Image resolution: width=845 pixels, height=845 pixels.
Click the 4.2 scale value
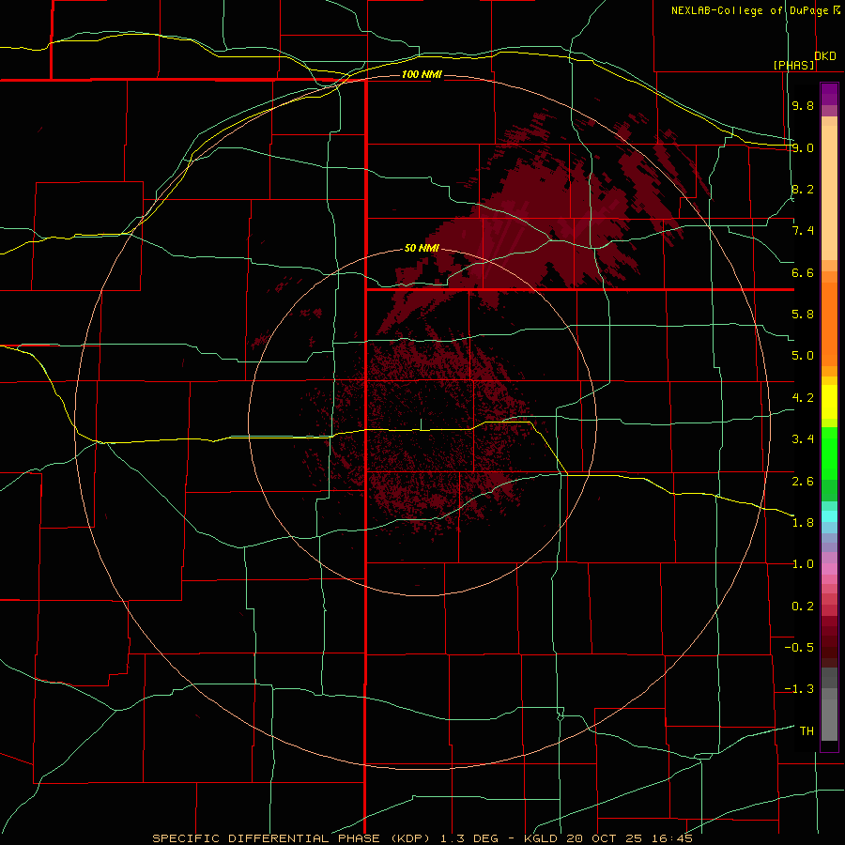coord(802,398)
